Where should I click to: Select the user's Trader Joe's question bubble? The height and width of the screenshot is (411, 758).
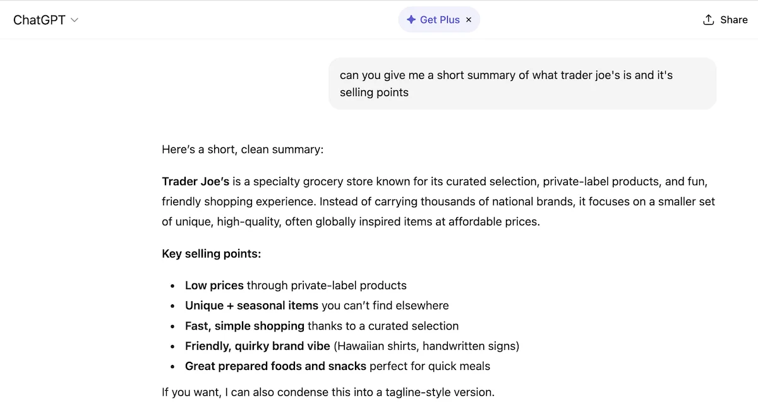coord(522,83)
